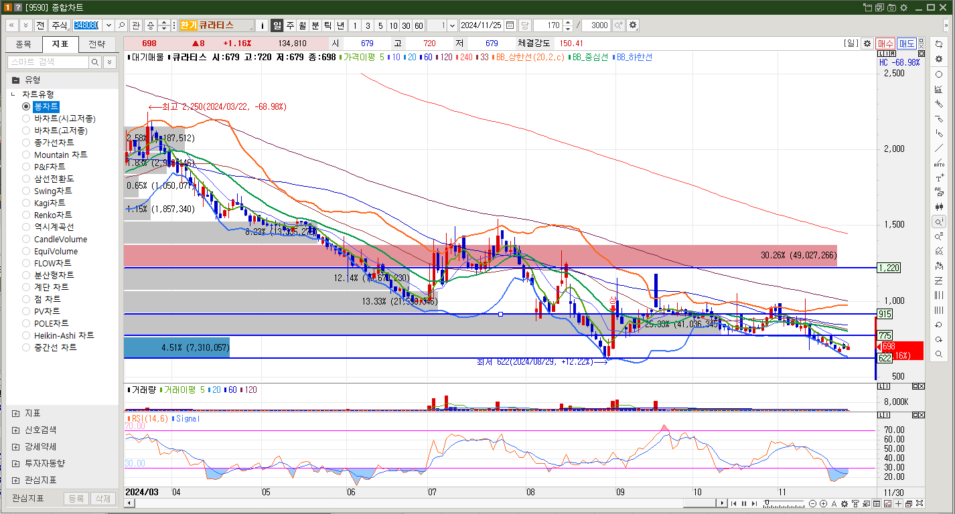Select 바차트(시고저종) chart type
Image resolution: width=955 pixels, height=514 pixels.
(59, 118)
